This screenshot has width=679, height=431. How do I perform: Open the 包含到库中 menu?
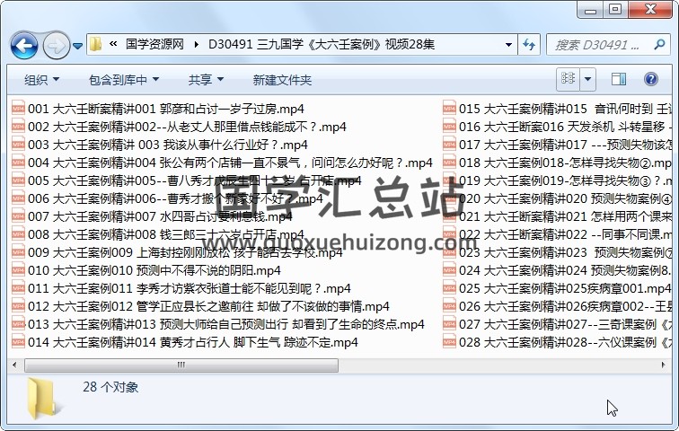[124, 80]
